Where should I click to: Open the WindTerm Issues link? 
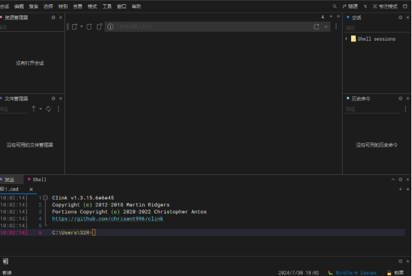coord(356,273)
